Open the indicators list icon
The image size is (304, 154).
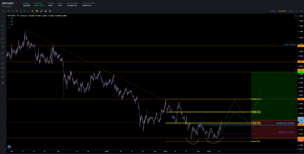[37, 11]
